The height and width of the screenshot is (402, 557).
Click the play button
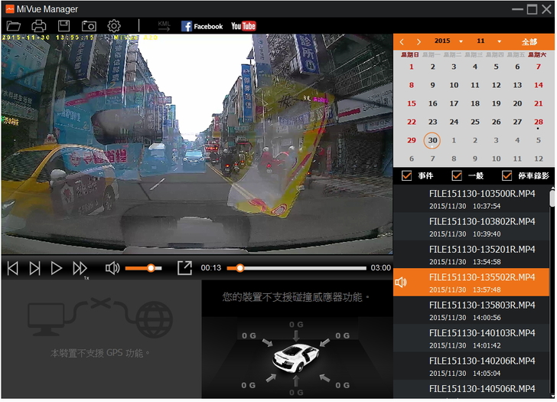(x=57, y=268)
